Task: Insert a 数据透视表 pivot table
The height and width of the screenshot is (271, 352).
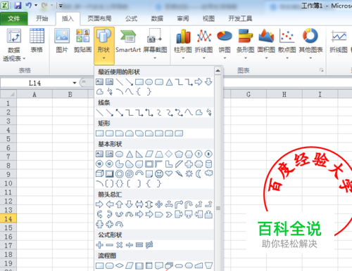Action: point(14,46)
